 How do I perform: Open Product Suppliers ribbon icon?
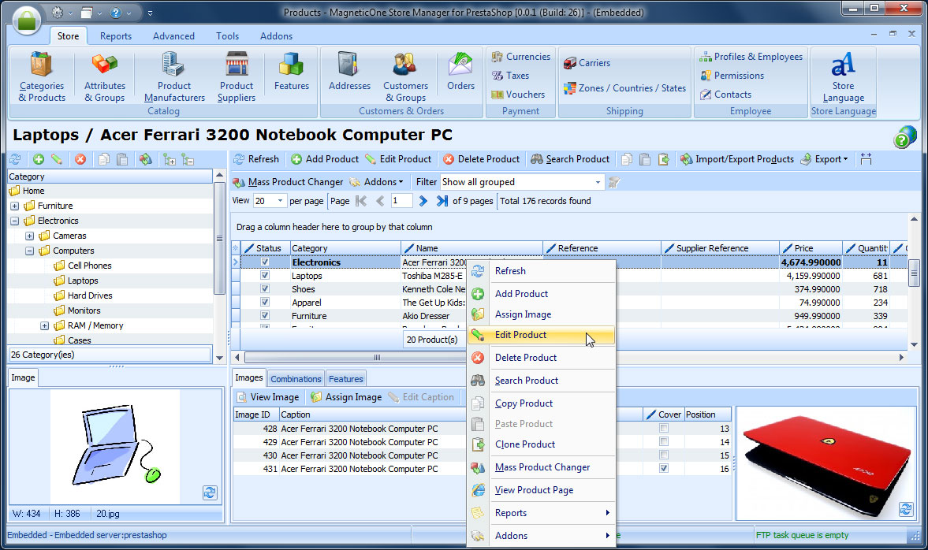click(x=237, y=77)
